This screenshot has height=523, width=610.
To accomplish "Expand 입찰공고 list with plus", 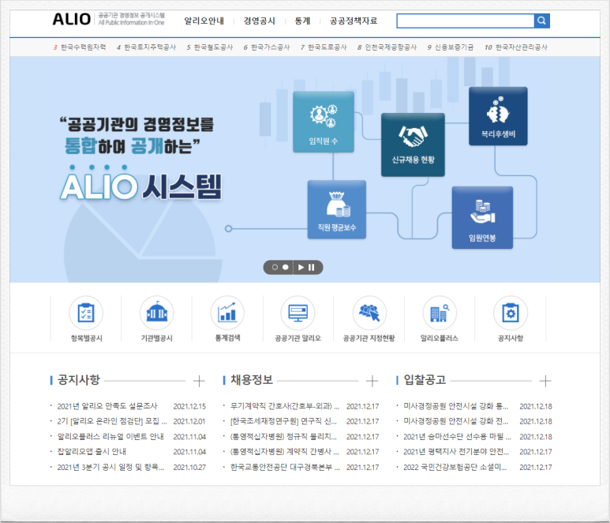I will [x=545, y=381].
